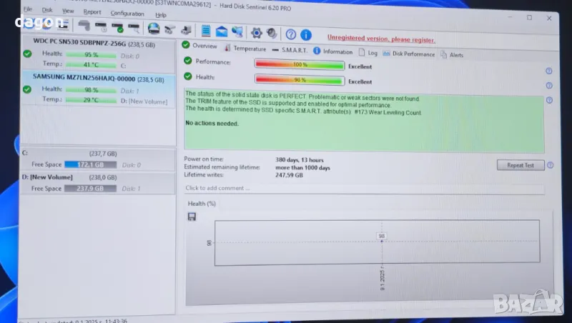Viewport: 572px width, 323px height.
Task: Open the File menu
Action: tap(27, 10)
